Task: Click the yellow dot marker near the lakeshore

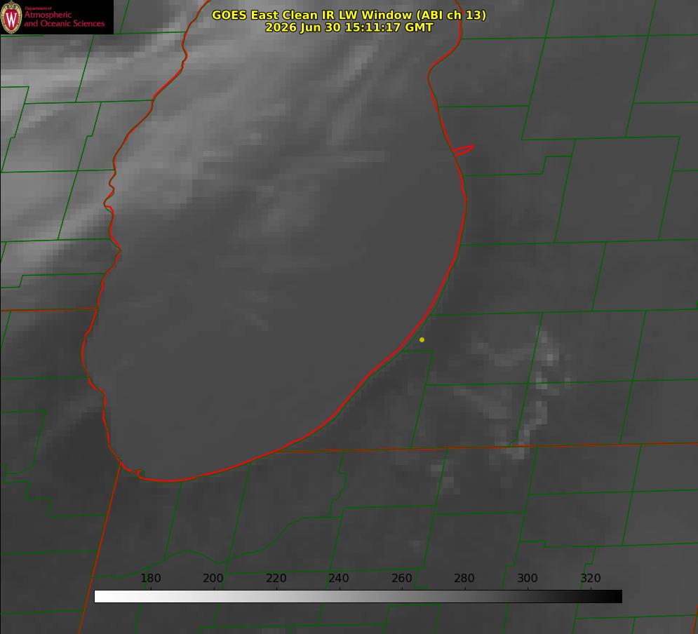Action: pyautogui.click(x=422, y=339)
